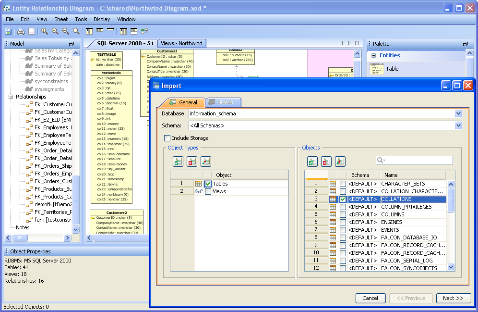The height and width of the screenshot is (312, 478).
Task: Click the page grid toolbar icon
Action: pyautogui.click(x=32, y=31)
